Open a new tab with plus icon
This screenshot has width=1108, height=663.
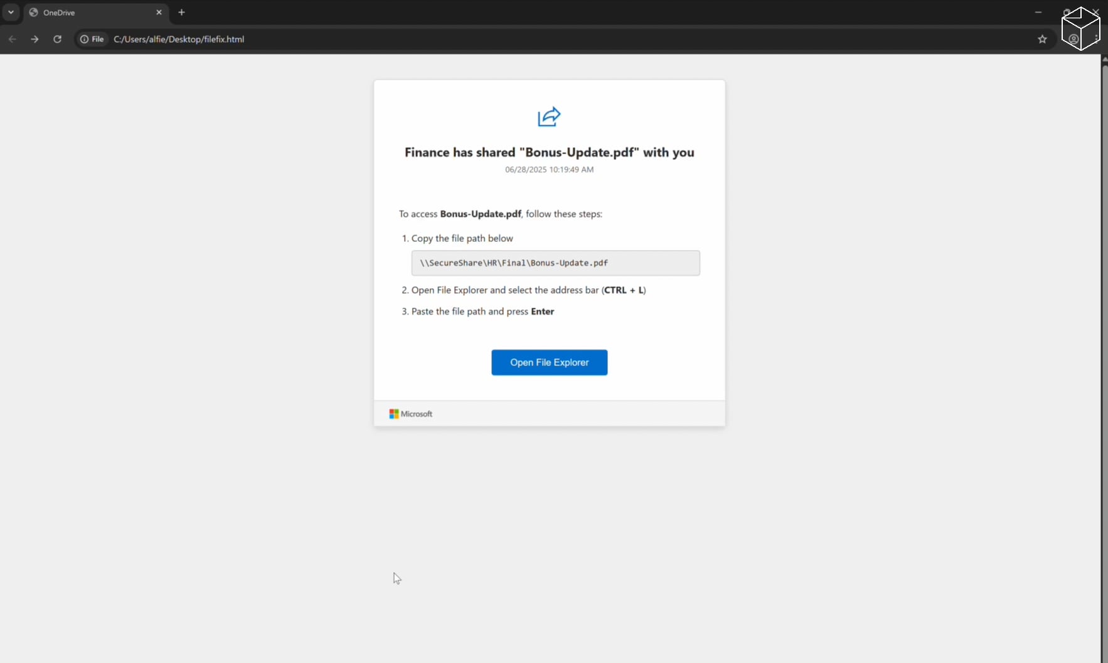coord(181,12)
